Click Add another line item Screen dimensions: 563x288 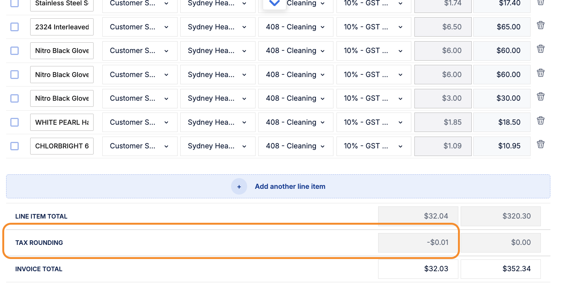pos(290,187)
